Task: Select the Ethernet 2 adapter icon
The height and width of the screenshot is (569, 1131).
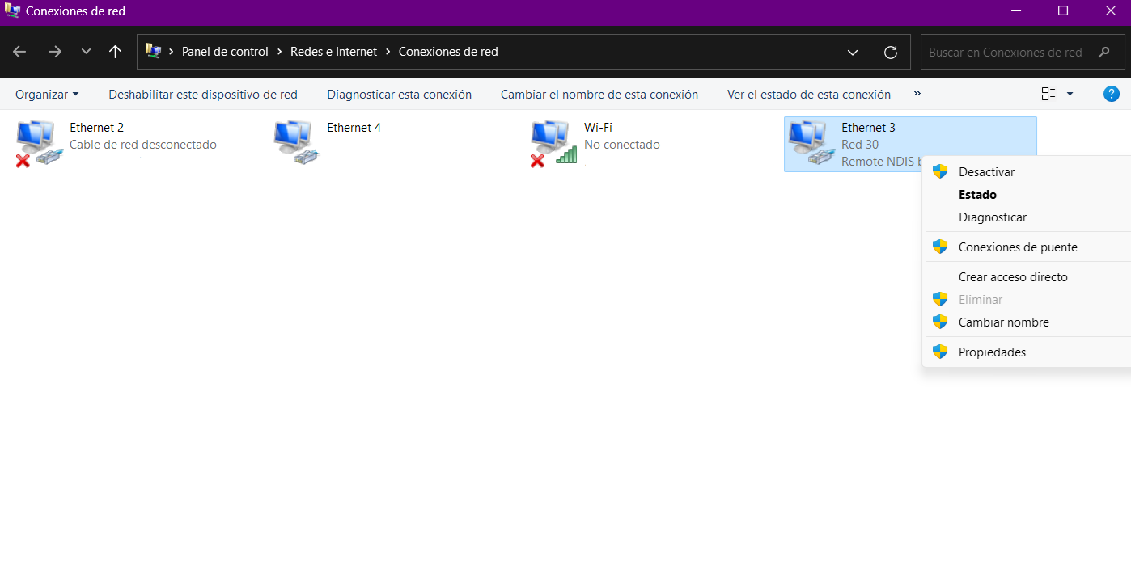Action: 36,143
